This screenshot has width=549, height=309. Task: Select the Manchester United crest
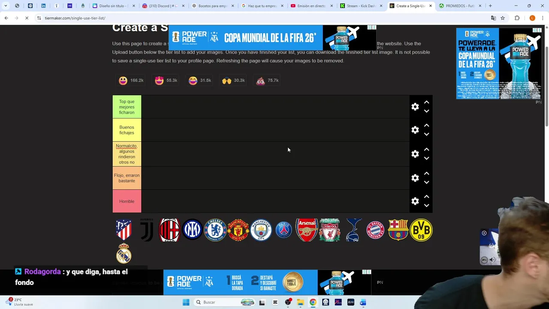238,230
